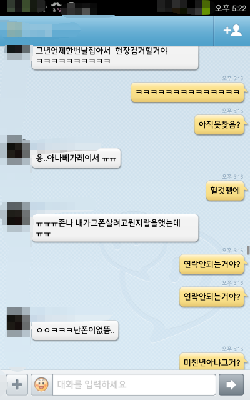Select the ㅇㅇㅋㅋㅋ난폰이없뜸 chat bubble

coord(75,331)
